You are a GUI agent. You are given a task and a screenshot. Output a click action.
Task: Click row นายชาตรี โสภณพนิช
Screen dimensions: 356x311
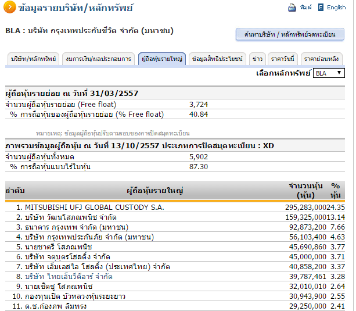click(x=175, y=247)
